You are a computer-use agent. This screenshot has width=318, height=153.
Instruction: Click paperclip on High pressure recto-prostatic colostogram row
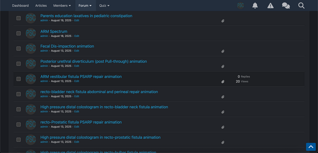223,142
